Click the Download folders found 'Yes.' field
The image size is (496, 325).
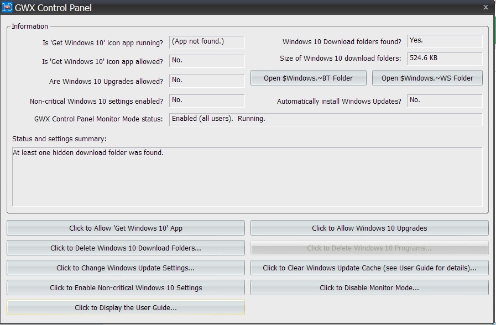click(x=445, y=41)
